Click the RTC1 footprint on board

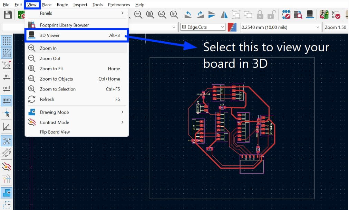(198, 130)
